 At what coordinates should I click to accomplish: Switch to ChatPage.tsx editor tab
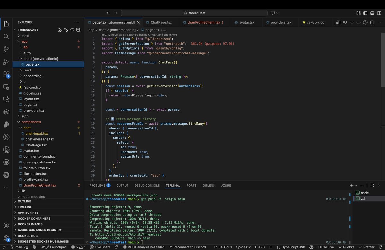click(161, 22)
